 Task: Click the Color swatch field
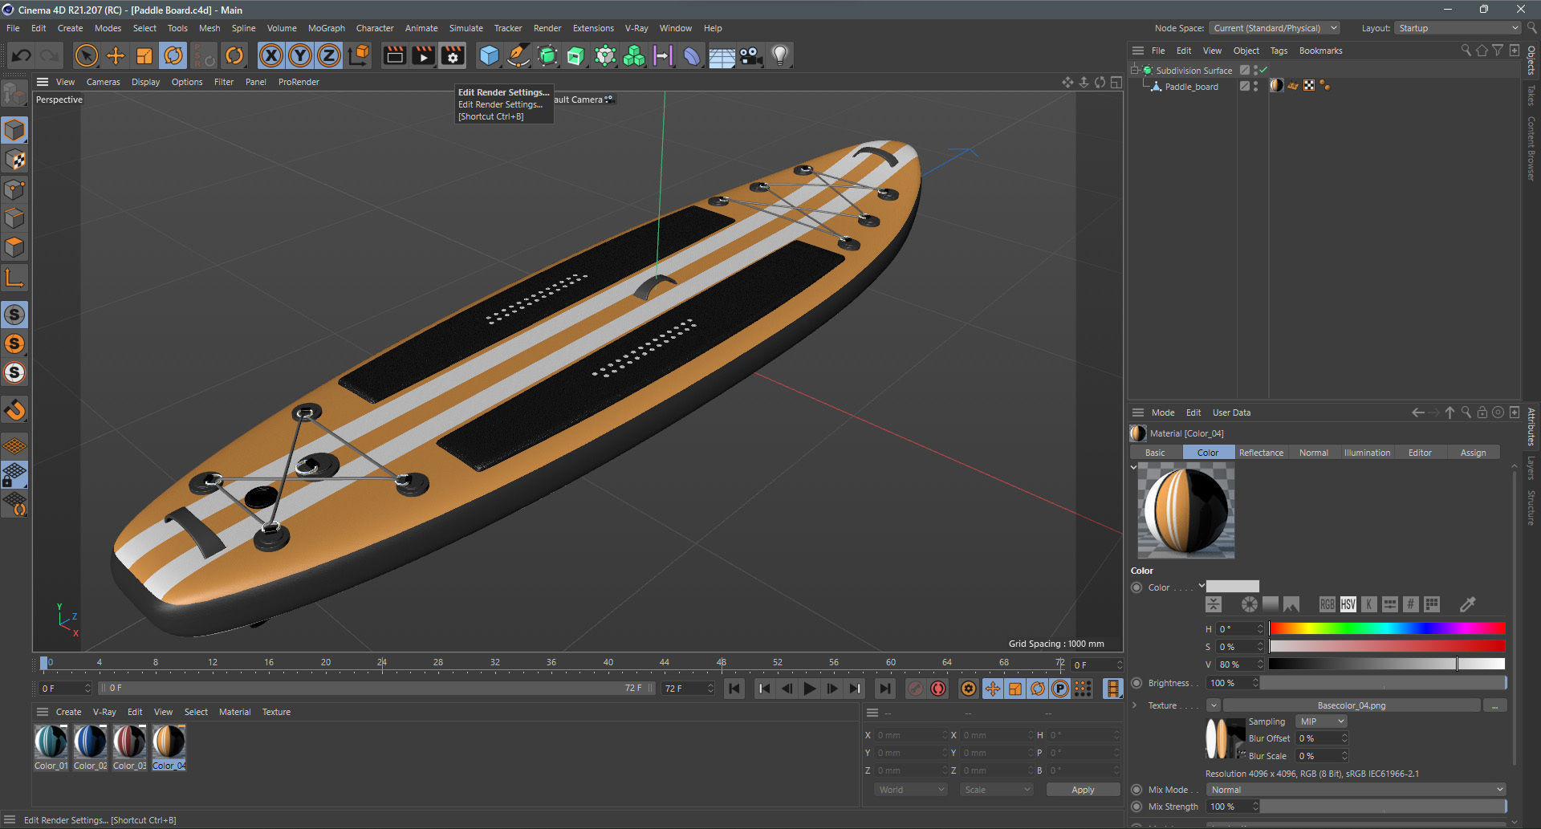tap(1233, 587)
